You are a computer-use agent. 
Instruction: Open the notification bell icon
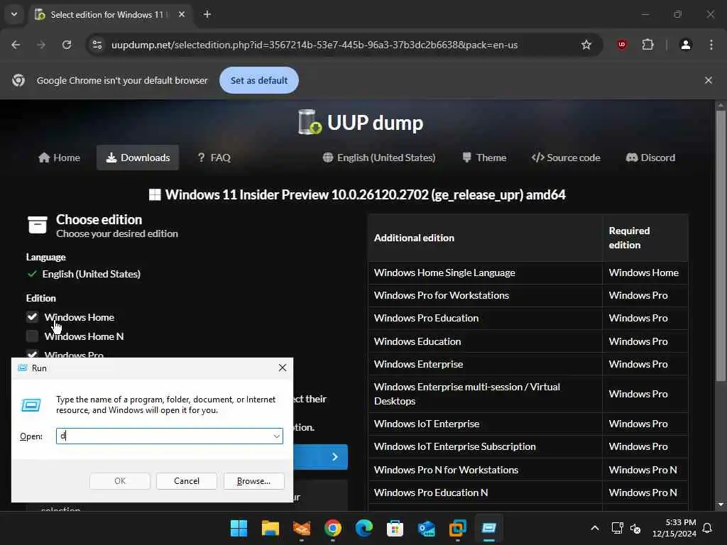708,528
